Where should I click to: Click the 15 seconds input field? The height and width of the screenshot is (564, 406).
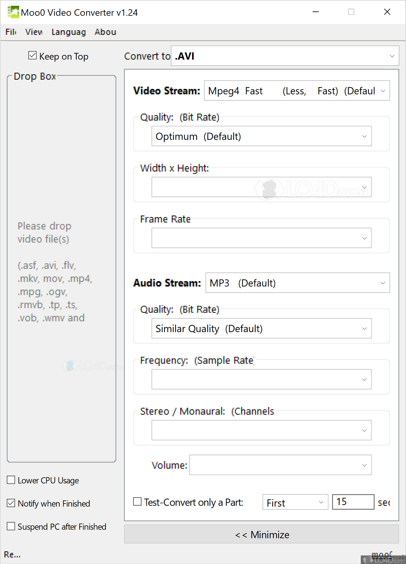coord(353,502)
